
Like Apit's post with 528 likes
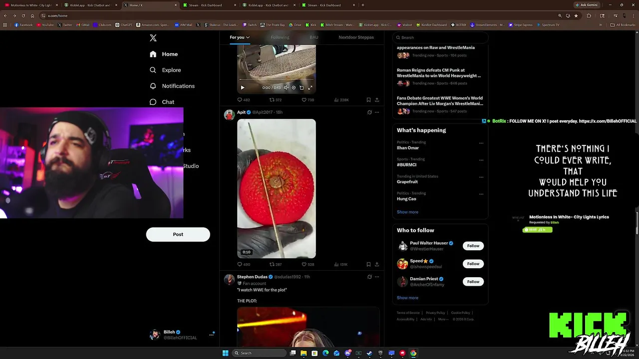point(308,264)
